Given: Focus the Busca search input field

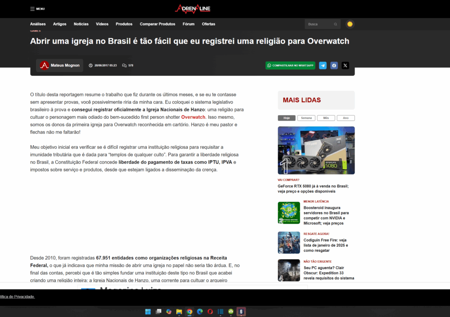Looking at the screenshot, I should (319, 24).
